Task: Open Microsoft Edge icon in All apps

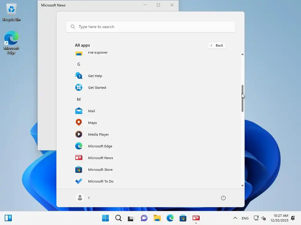Action: (79, 146)
